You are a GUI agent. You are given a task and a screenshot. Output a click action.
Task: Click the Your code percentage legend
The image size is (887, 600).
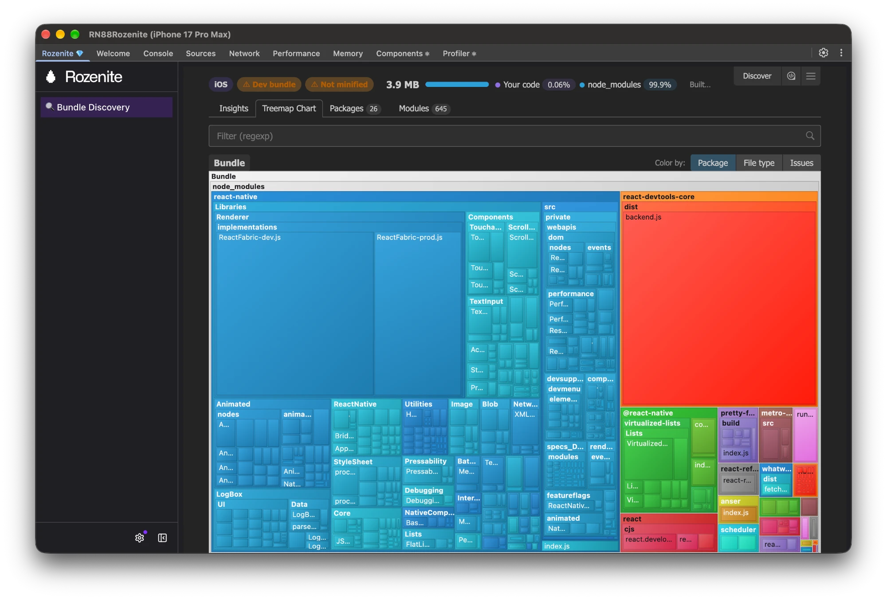click(x=534, y=85)
